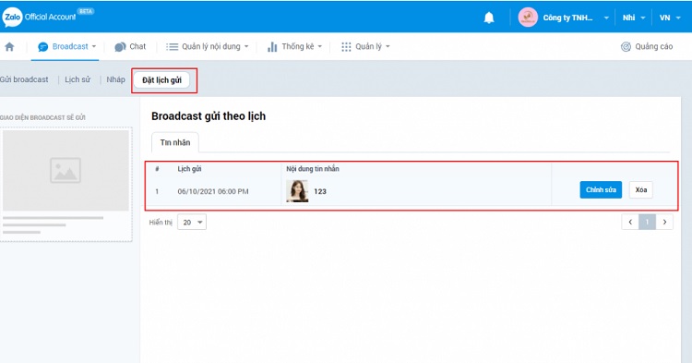Go to next page arrow
This screenshot has width=692, height=363.
point(664,222)
